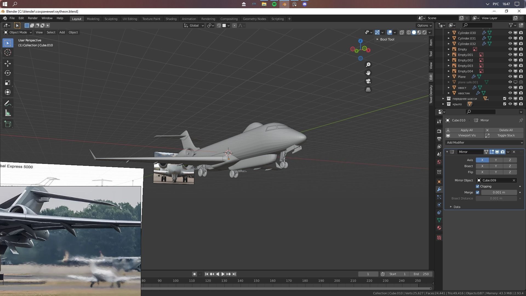The image size is (526, 296).
Task: Open the Output properties tab
Action: tap(439, 139)
